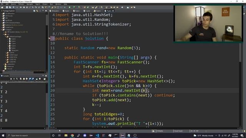Open the File menu
Screen dimensions: 246x138
tap(2, 4)
